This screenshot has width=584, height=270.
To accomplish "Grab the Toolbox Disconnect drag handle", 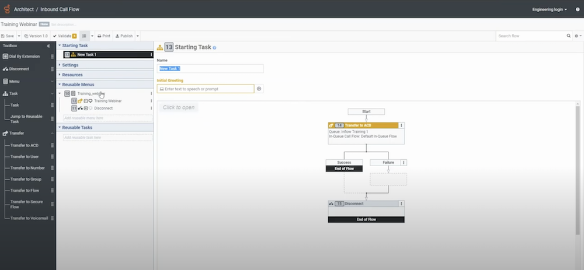I will click(52, 69).
